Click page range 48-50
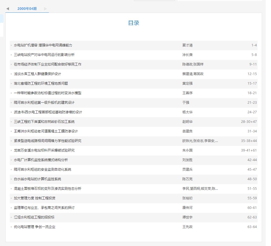This screenshot has height=246, width=271. coord(252,179)
